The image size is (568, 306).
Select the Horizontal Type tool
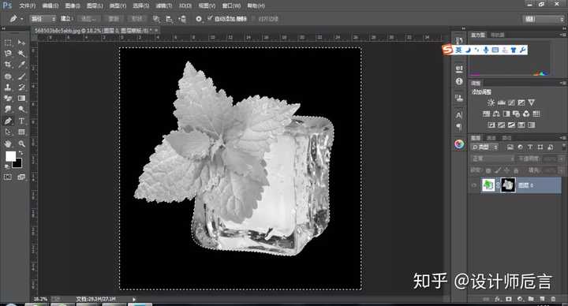click(x=22, y=121)
